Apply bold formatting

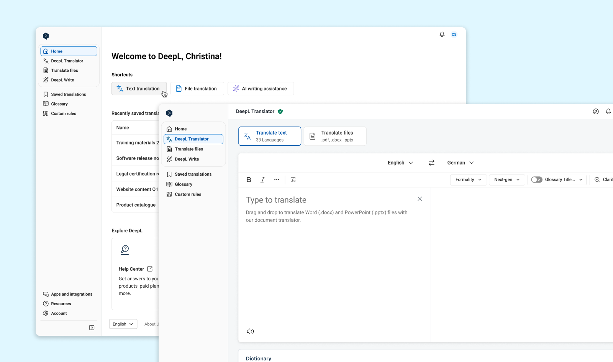click(249, 180)
